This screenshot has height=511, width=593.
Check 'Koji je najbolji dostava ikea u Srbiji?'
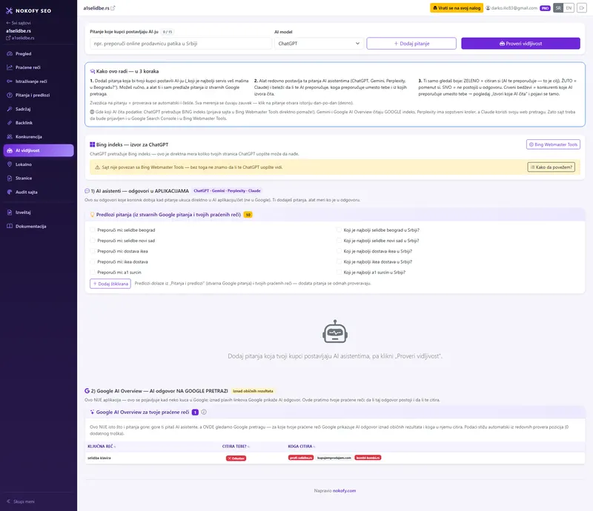pyautogui.click(x=339, y=251)
